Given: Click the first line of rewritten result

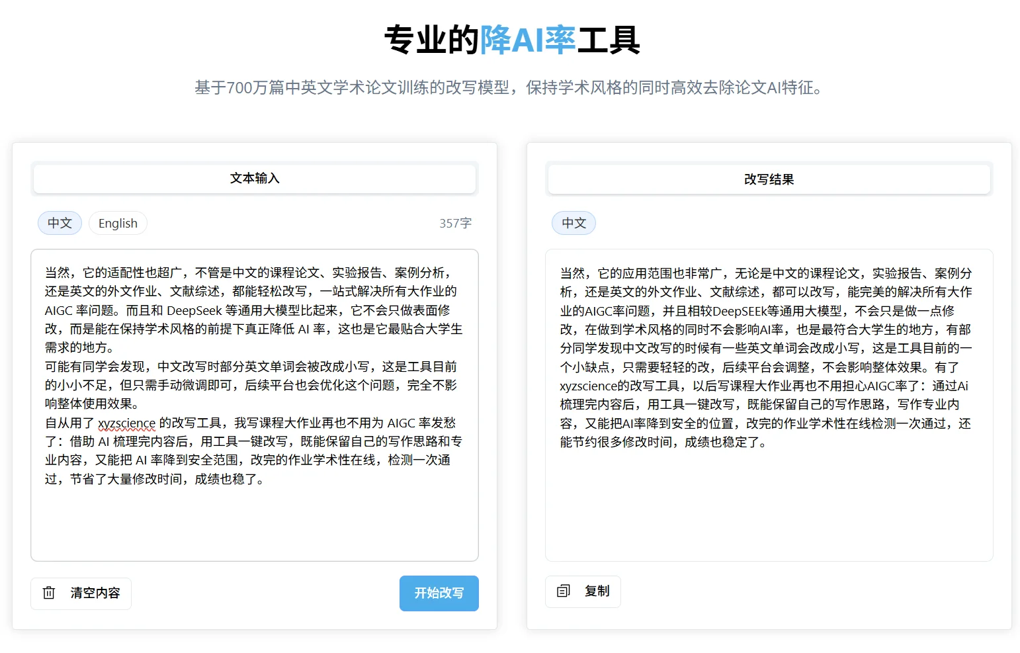Looking at the screenshot, I should click(x=765, y=273).
